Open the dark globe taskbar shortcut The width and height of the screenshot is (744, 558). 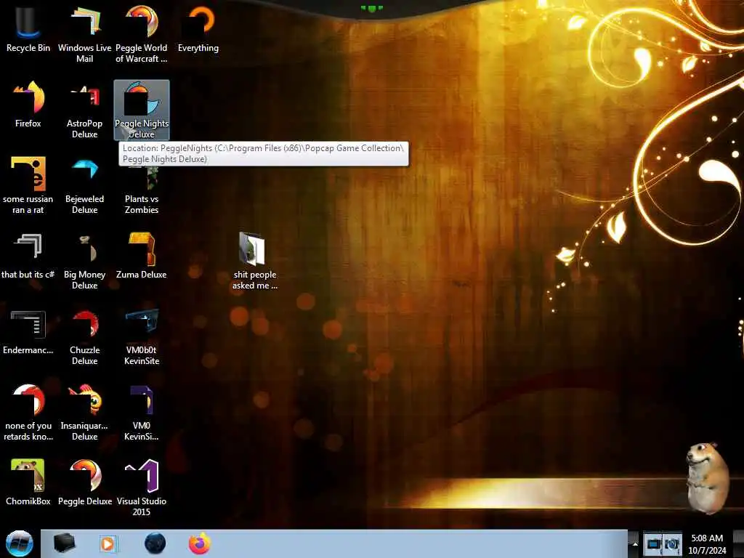(155, 543)
